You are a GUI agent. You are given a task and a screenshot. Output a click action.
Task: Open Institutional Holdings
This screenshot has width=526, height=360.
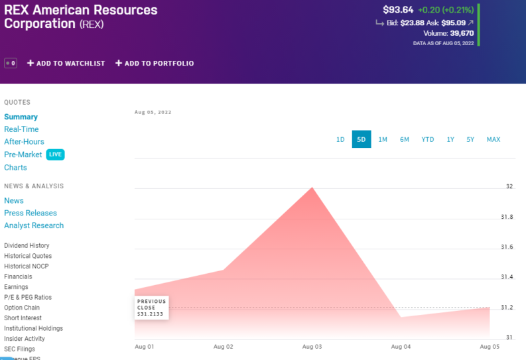click(x=34, y=328)
